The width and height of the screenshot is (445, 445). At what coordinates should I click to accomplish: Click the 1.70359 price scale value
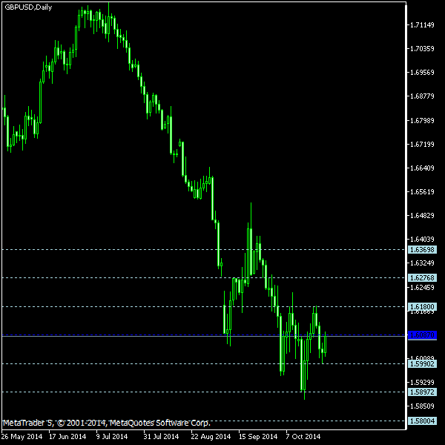point(422,49)
